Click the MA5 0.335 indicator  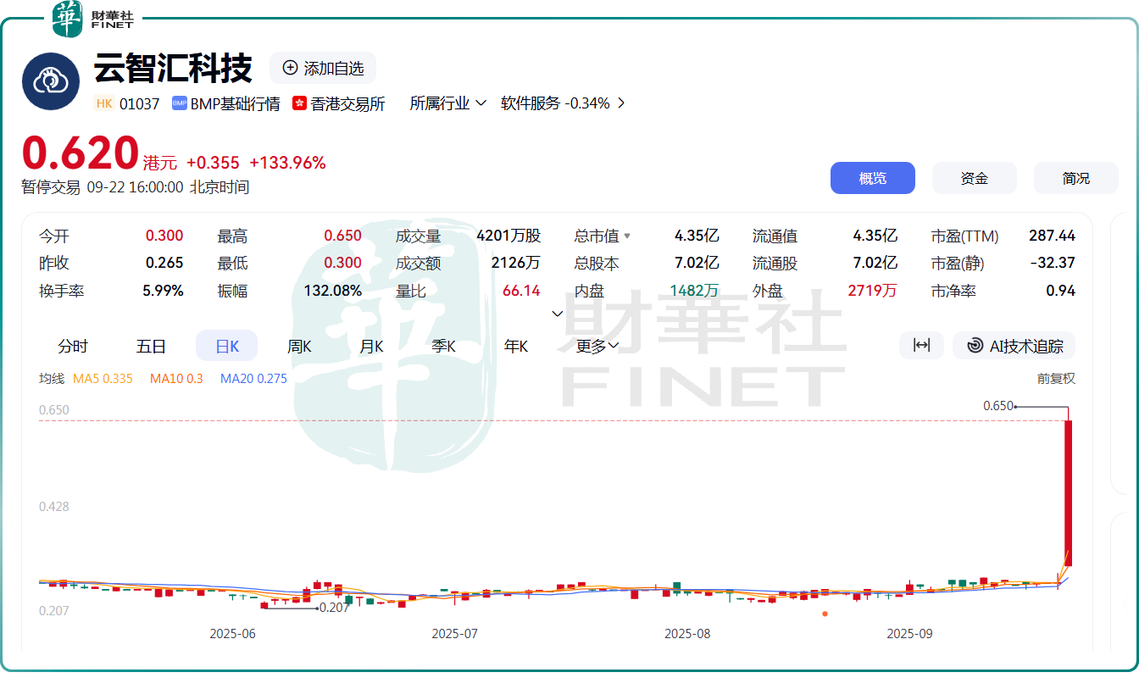click(103, 379)
